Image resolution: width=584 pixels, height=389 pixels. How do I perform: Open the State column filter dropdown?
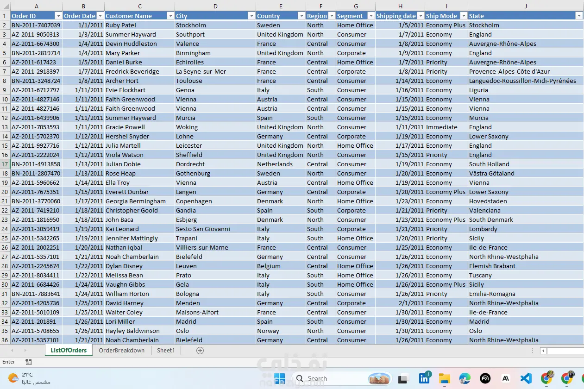point(579,16)
